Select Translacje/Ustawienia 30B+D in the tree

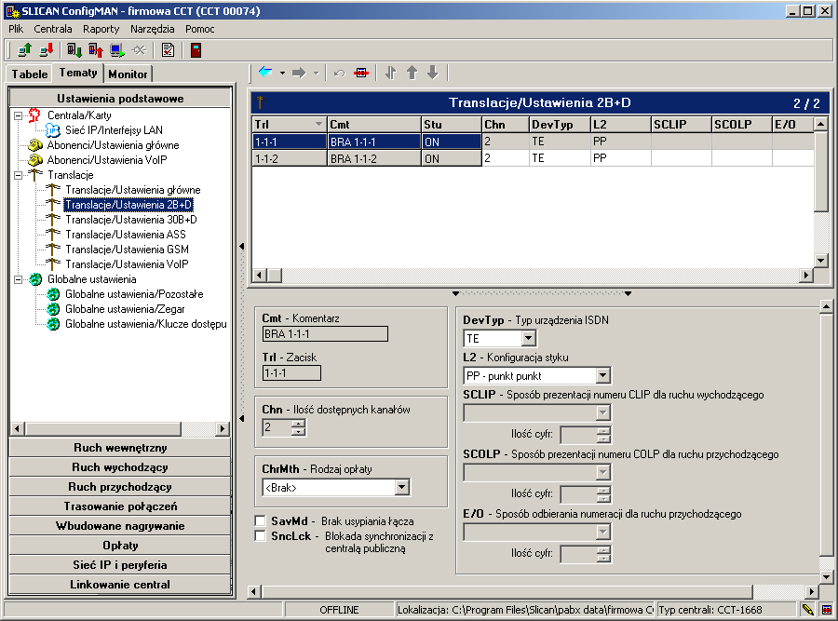click(131, 220)
